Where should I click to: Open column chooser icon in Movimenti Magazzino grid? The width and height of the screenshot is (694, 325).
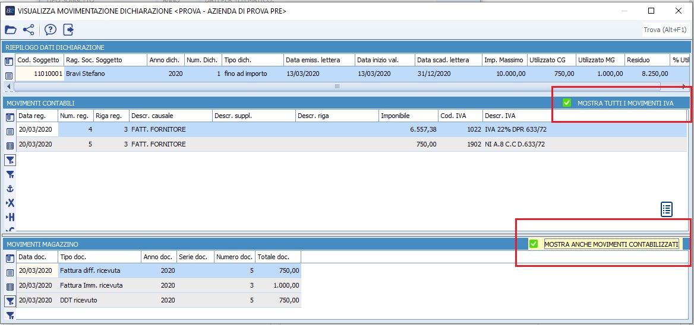[10, 259]
